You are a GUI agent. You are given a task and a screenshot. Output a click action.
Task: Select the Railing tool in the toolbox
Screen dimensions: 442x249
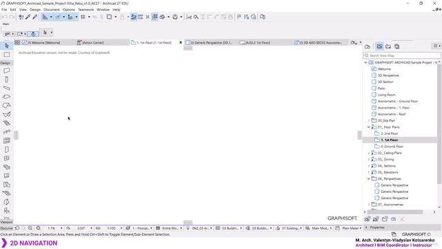pyautogui.click(x=7, y=132)
